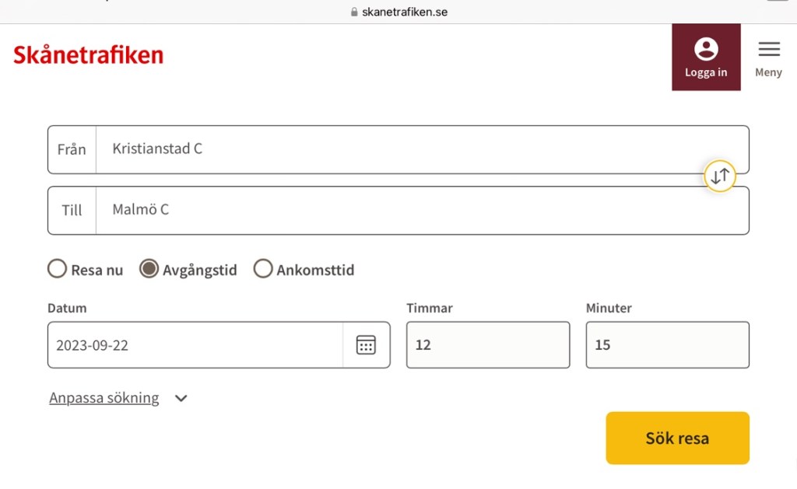Click the Logga in text label
The width and height of the screenshot is (797, 489).
pyautogui.click(x=706, y=73)
